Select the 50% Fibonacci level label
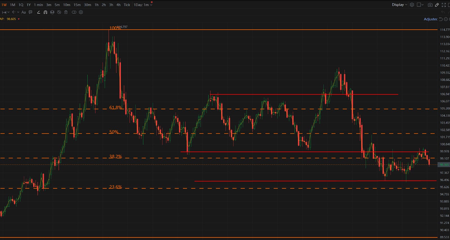The height and width of the screenshot is (240, 450). [114, 132]
